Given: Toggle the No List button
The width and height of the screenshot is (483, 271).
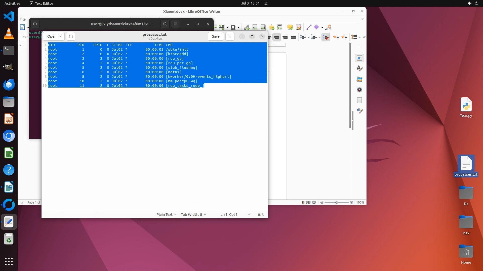Looking at the screenshot, I should tap(326, 37).
